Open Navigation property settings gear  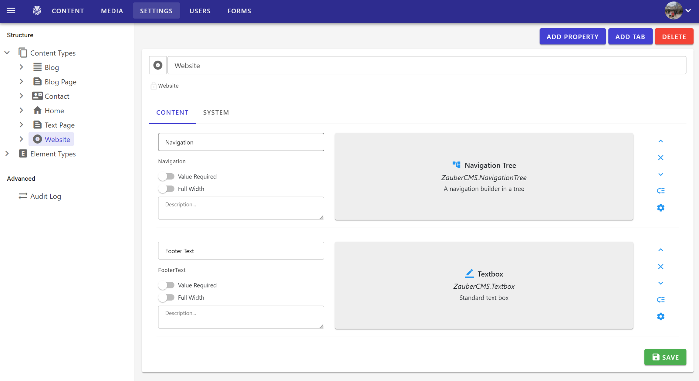(x=660, y=208)
